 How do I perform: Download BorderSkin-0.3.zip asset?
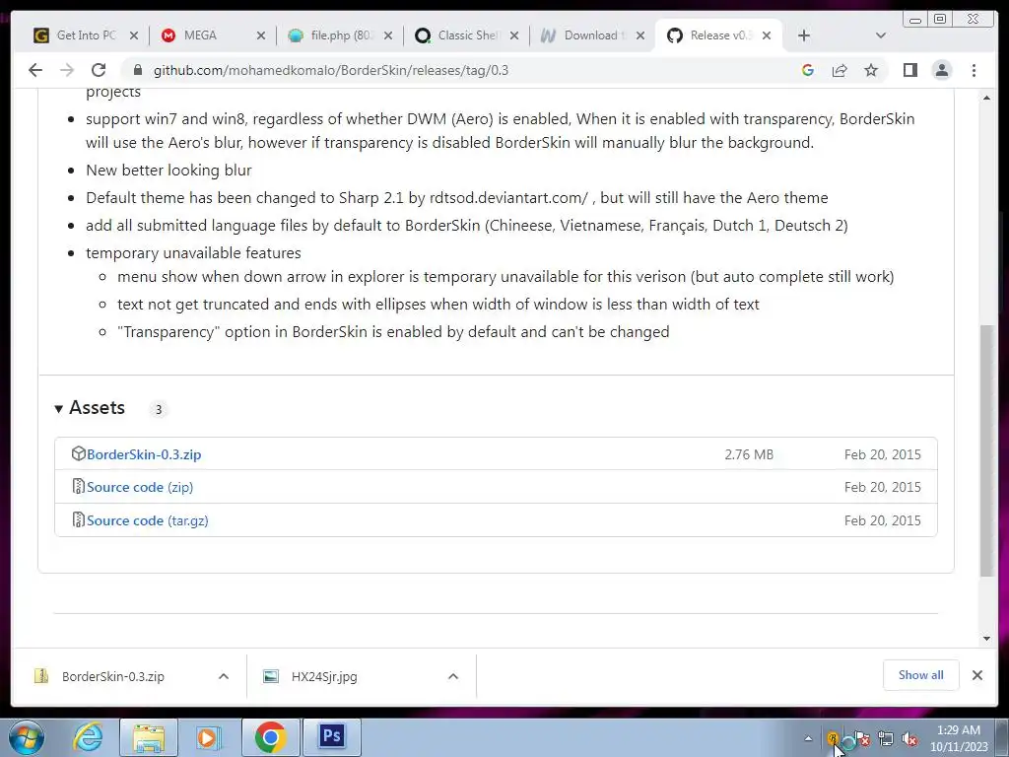144,454
